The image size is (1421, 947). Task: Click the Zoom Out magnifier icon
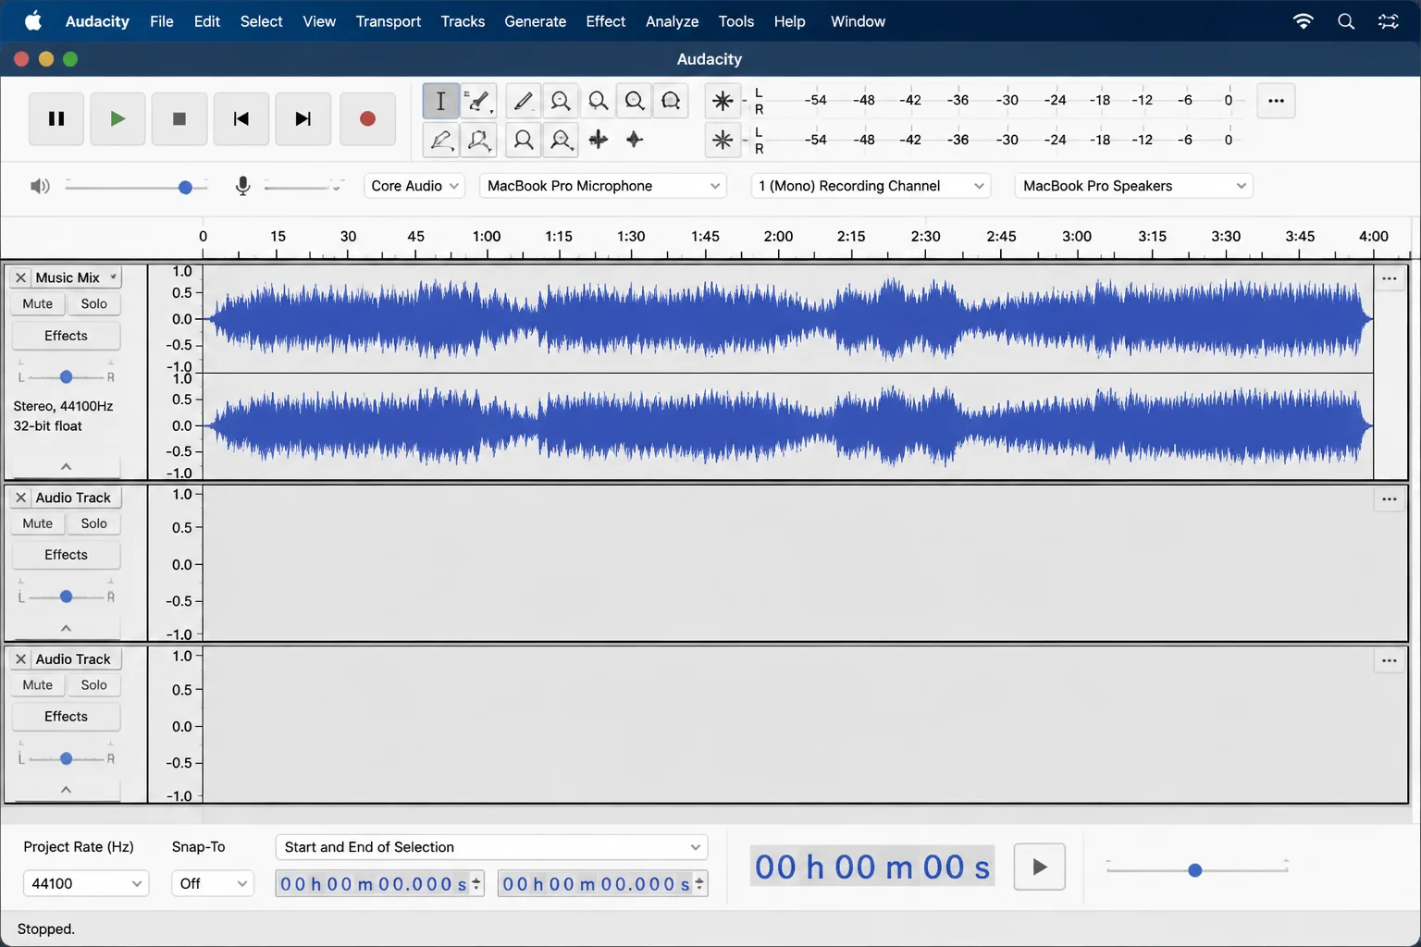click(x=598, y=101)
